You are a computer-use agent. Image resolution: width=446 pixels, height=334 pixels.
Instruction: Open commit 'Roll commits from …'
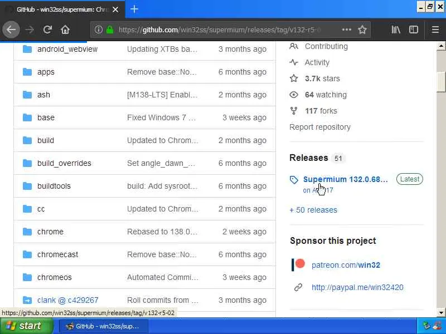click(163, 300)
